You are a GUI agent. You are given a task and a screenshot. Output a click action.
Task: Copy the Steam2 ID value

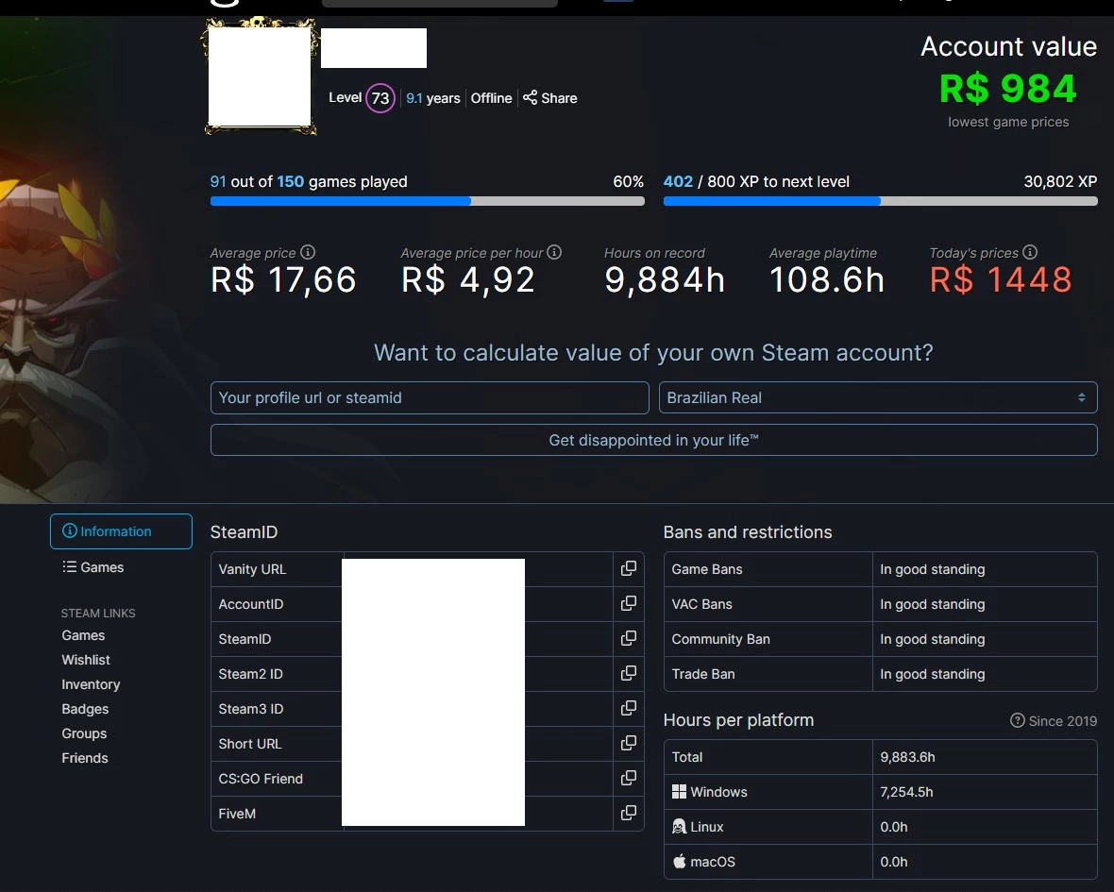click(x=628, y=674)
